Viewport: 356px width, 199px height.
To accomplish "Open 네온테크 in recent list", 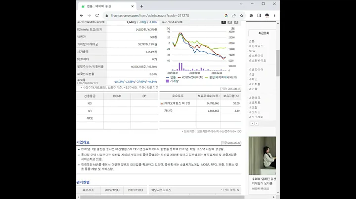I will tap(254, 98).
